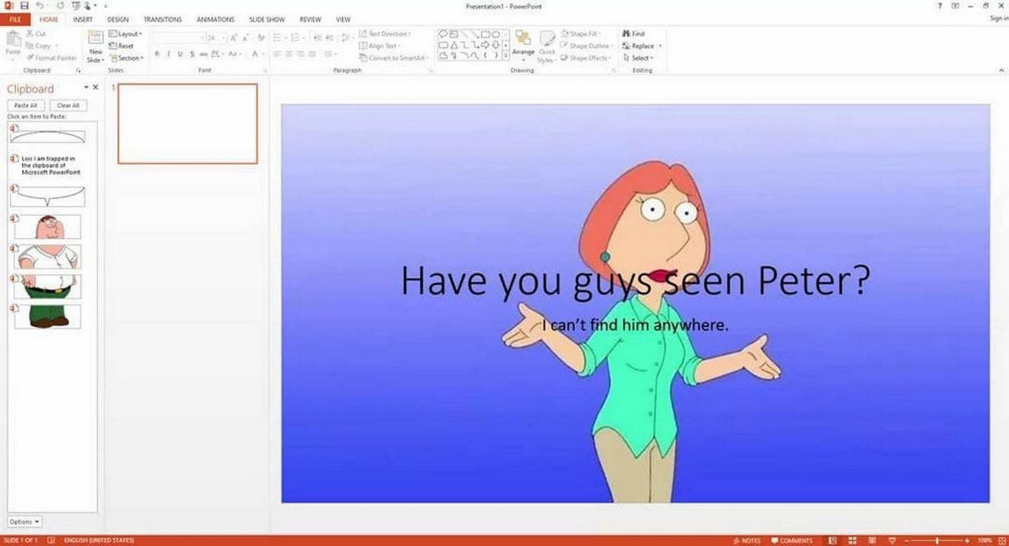Switch to the INSERT tab
This screenshot has width=1009, height=546.
(x=83, y=19)
